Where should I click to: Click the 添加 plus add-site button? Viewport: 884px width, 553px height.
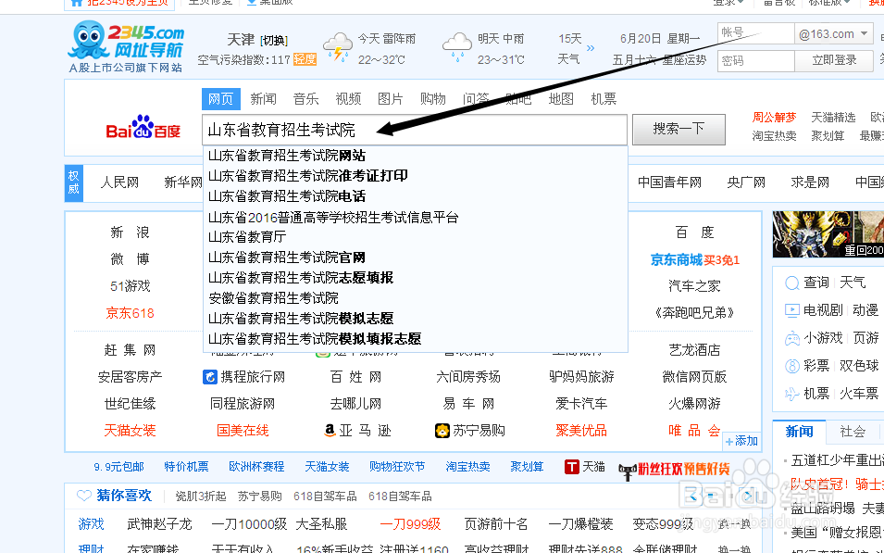point(741,441)
